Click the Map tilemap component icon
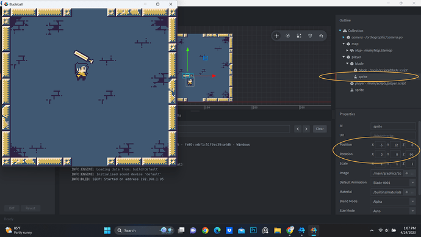Screen dimensions: 421x237 [x=352, y=51]
